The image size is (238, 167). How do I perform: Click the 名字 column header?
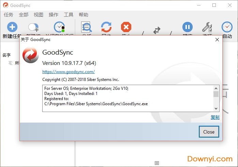tap(6, 55)
